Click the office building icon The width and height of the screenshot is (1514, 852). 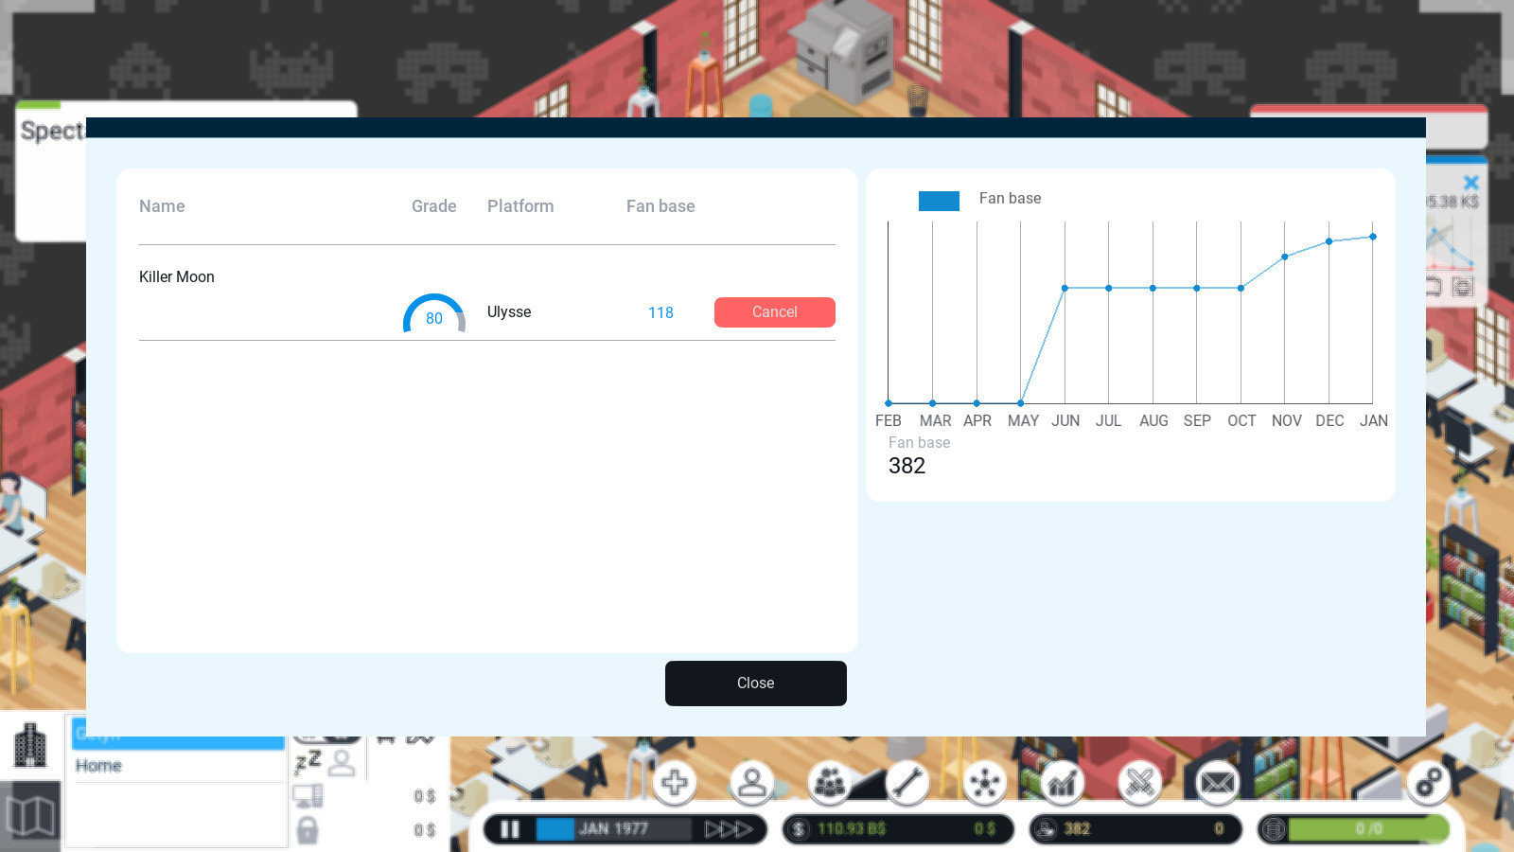(x=30, y=745)
